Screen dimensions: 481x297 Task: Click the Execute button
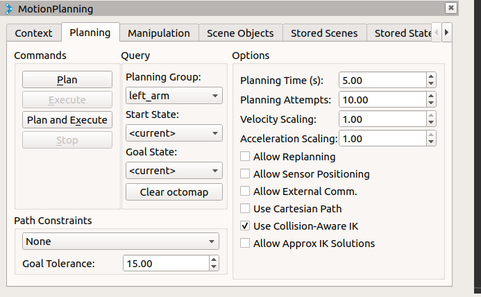coord(67,100)
